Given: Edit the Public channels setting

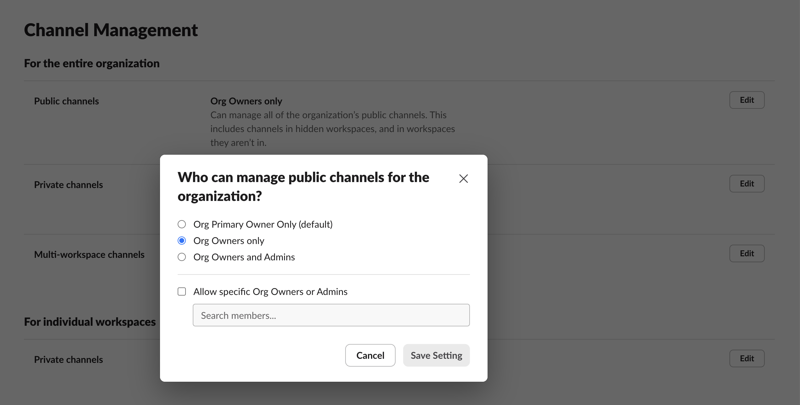Looking at the screenshot, I should (747, 100).
